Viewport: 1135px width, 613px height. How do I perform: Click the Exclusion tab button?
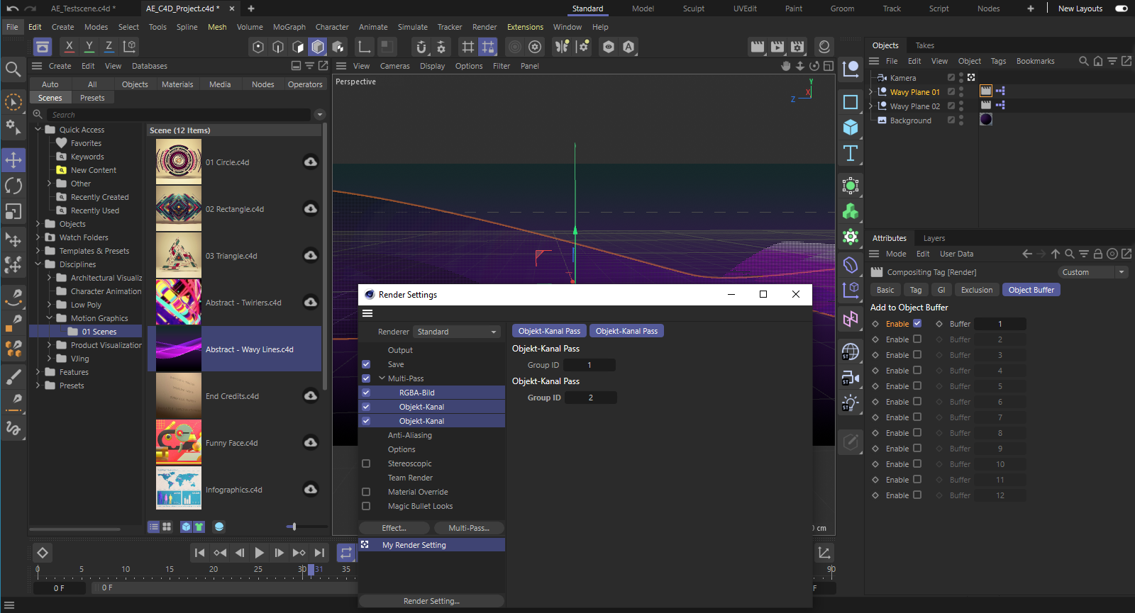(x=976, y=290)
